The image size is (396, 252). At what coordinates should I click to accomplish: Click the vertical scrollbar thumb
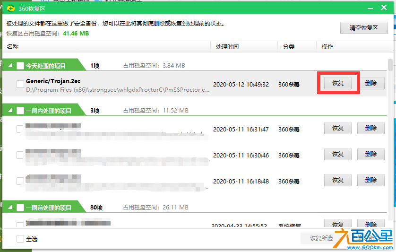390,65
